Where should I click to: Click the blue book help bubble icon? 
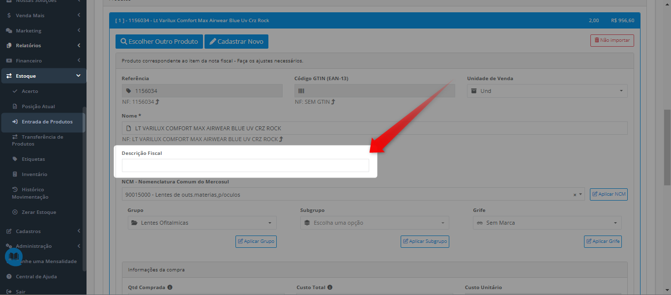point(14,257)
